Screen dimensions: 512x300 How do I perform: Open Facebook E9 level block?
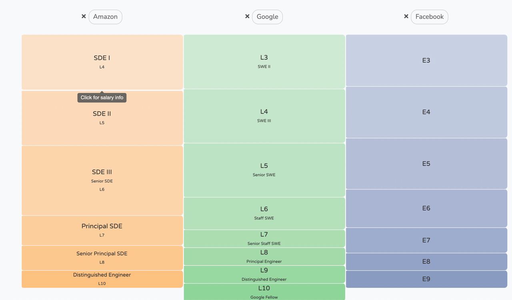(x=426, y=279)
